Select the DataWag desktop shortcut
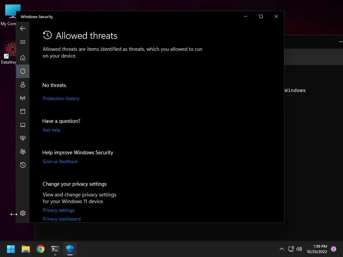 tap(8, 53)
